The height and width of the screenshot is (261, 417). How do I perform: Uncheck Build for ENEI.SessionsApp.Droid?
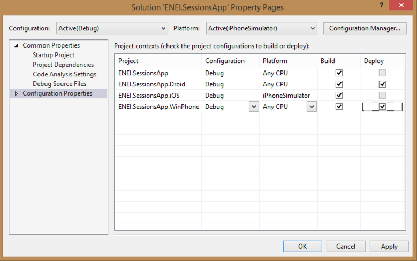click(x=338, y=84)
